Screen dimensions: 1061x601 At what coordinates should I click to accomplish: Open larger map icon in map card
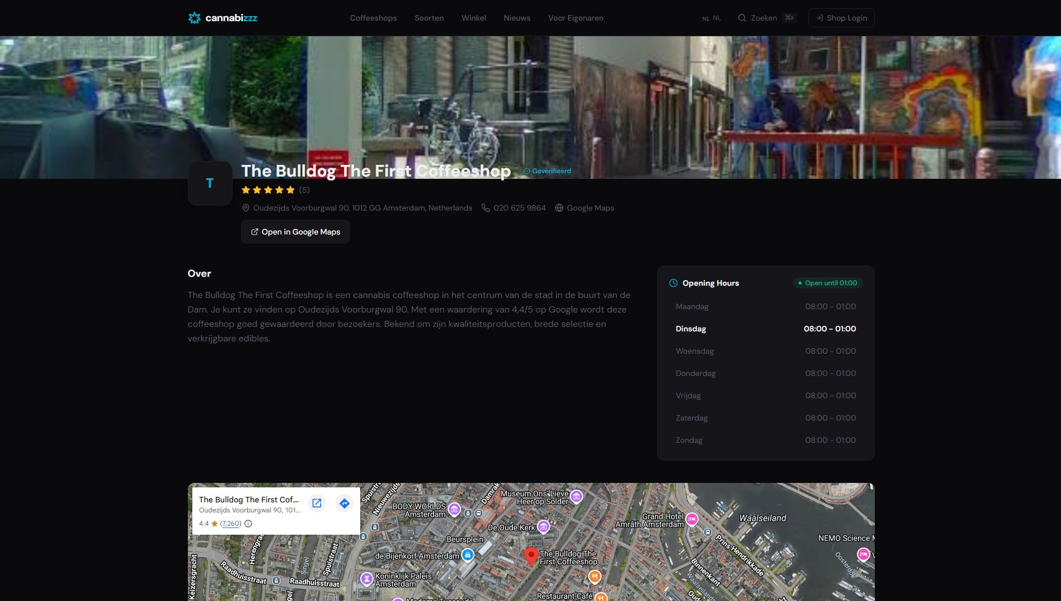point(317,504)
